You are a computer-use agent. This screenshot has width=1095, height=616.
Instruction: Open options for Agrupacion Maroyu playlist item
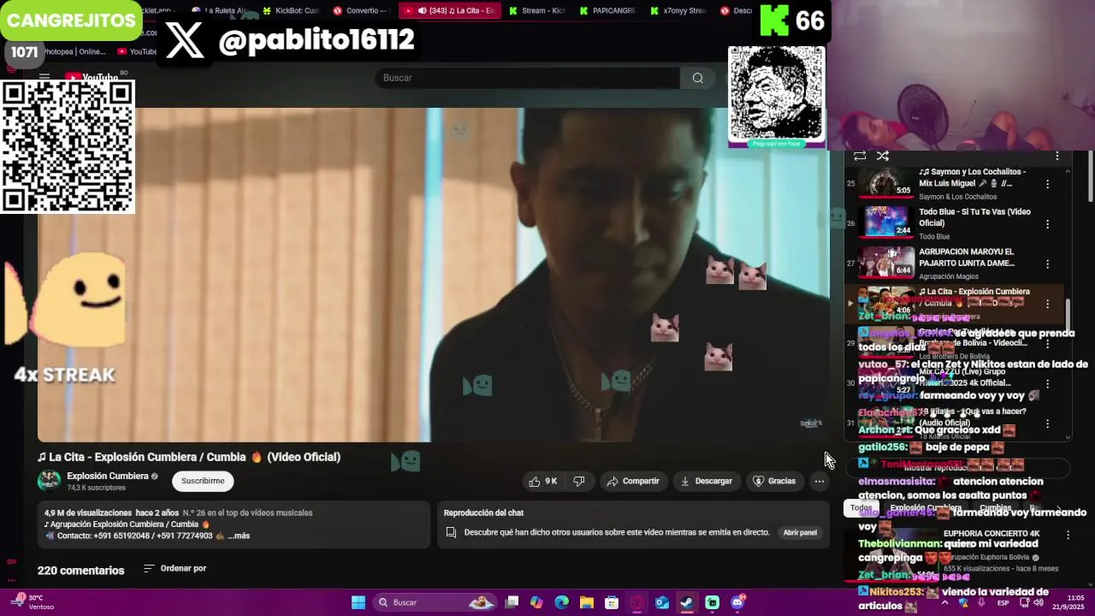(x=1047, y=264)
